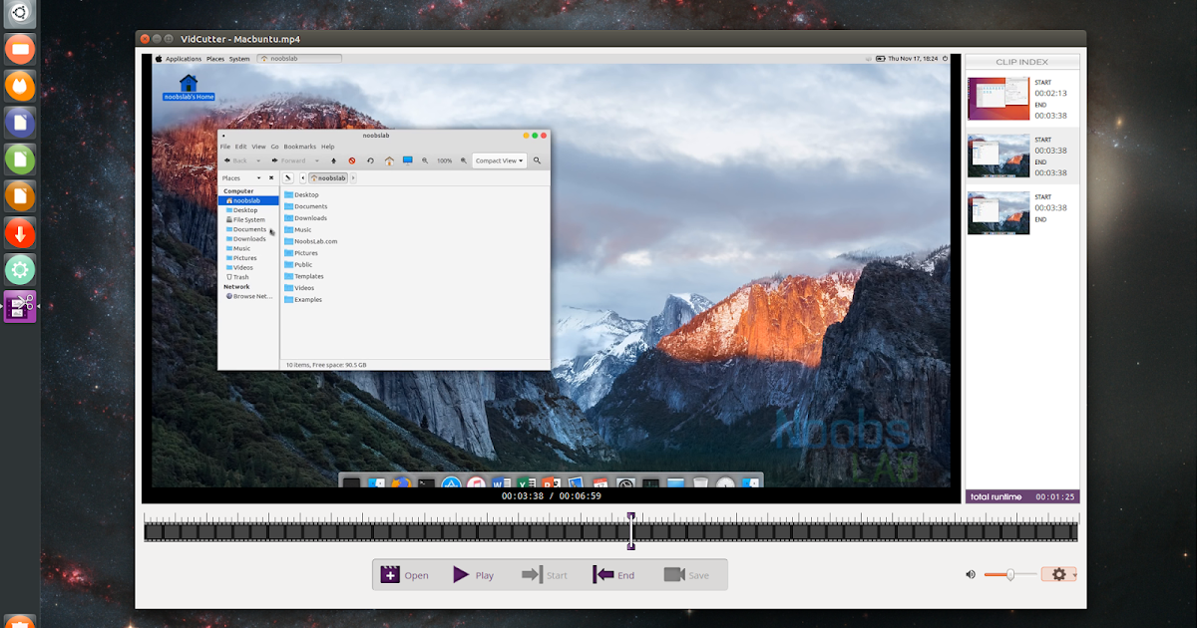This screenshot has height=628, width=1197.
Task: Click the Reload toolbar icon
Action: pyautogui.click(x=370, y=160)
